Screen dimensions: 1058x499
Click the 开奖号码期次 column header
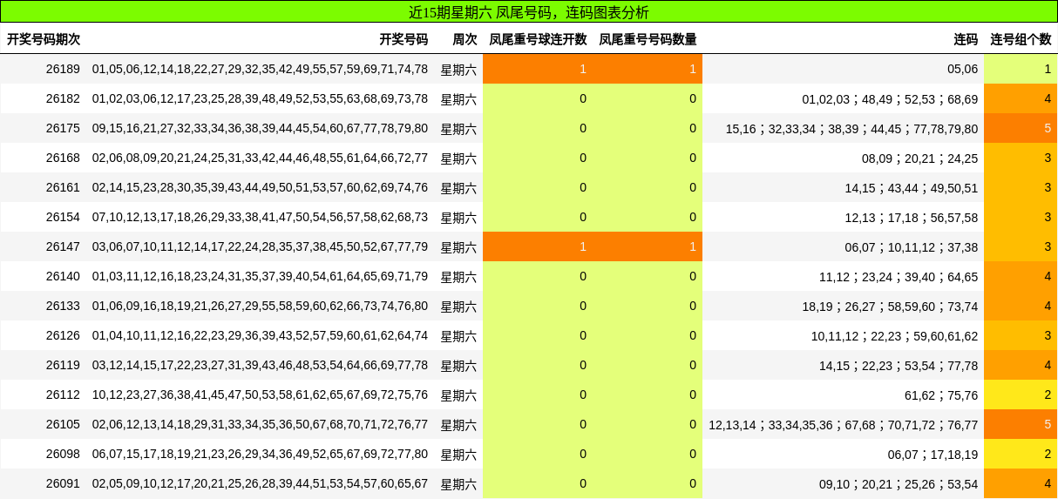coord(44,39)
